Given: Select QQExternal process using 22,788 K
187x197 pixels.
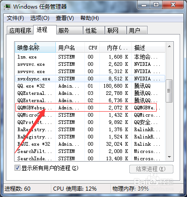Looking at the screenshot, I should pos(90,93).
